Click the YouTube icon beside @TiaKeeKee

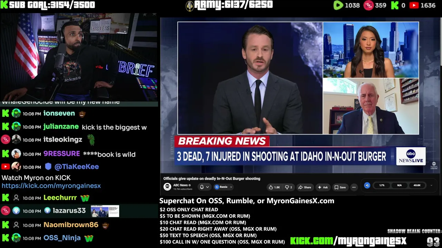click(5, 167)
